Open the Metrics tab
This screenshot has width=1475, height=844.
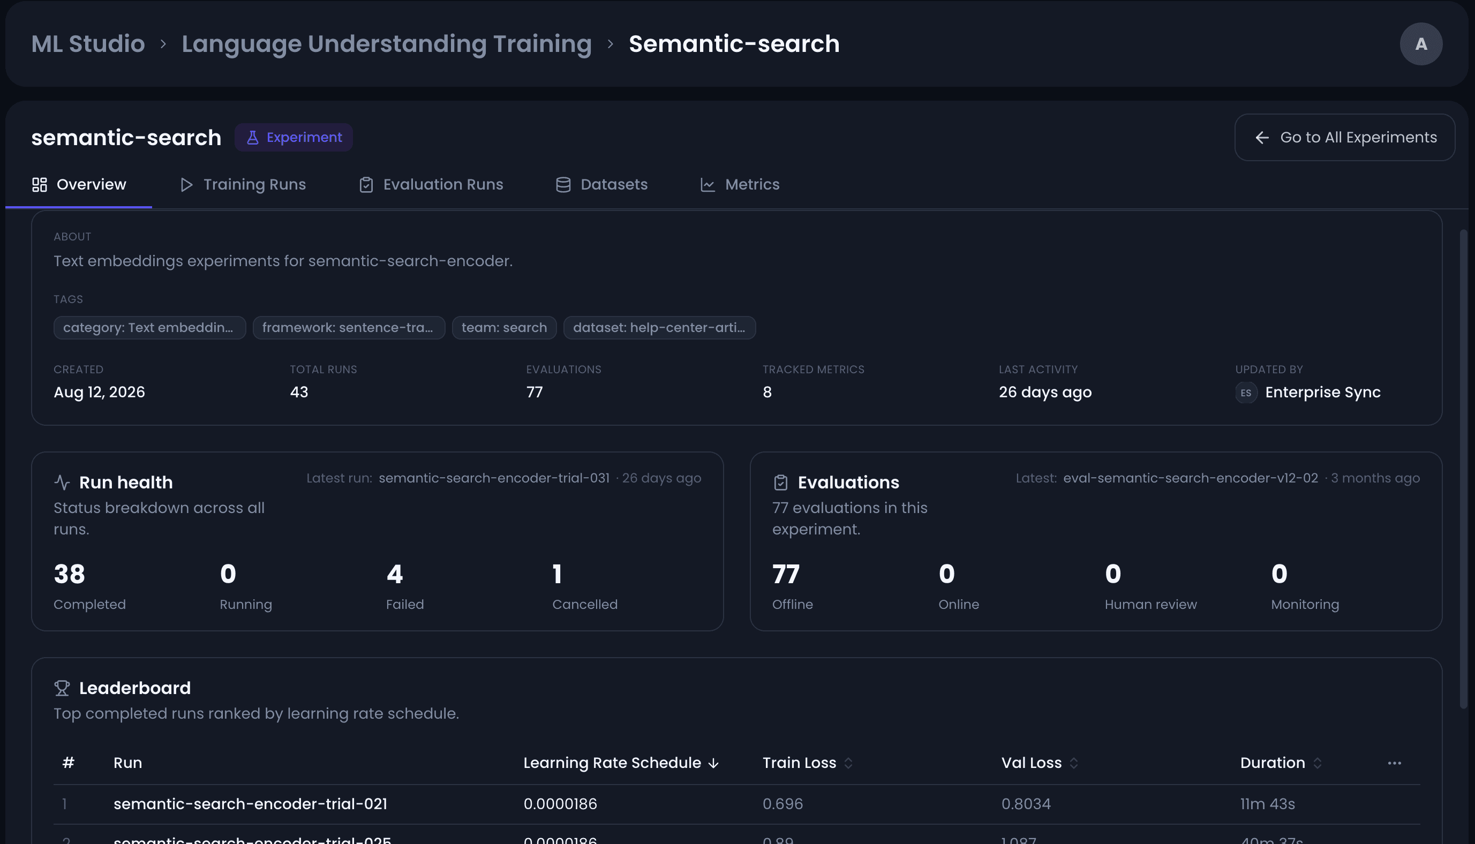click(x=740, y=184)
